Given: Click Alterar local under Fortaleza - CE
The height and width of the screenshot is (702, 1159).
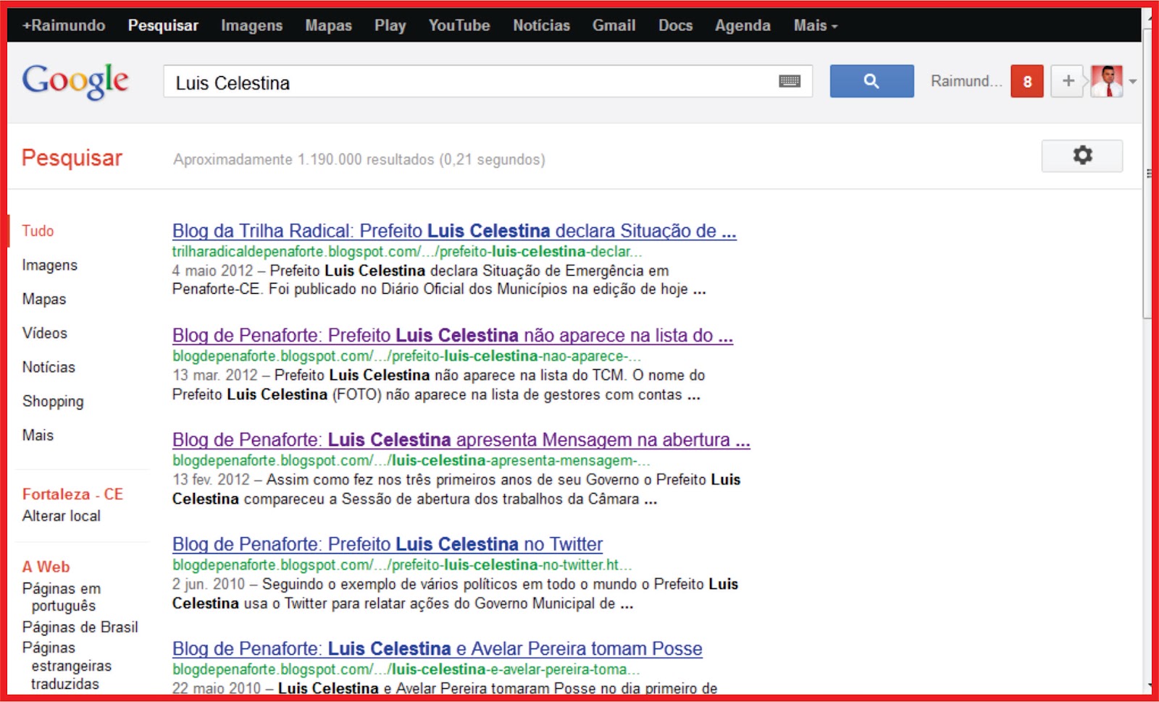Looking at the screenshot, I should [x=61, y=516].
